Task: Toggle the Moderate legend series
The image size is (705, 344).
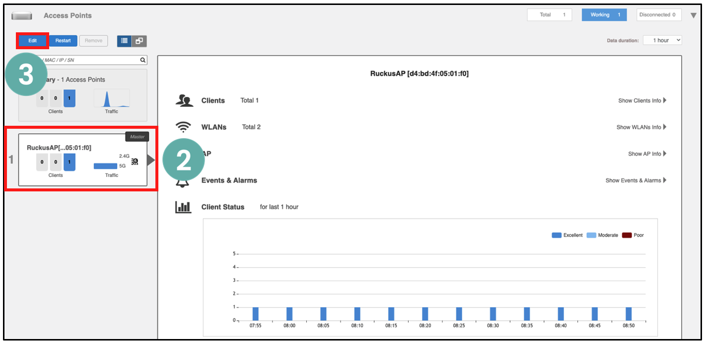Action: 602,235
